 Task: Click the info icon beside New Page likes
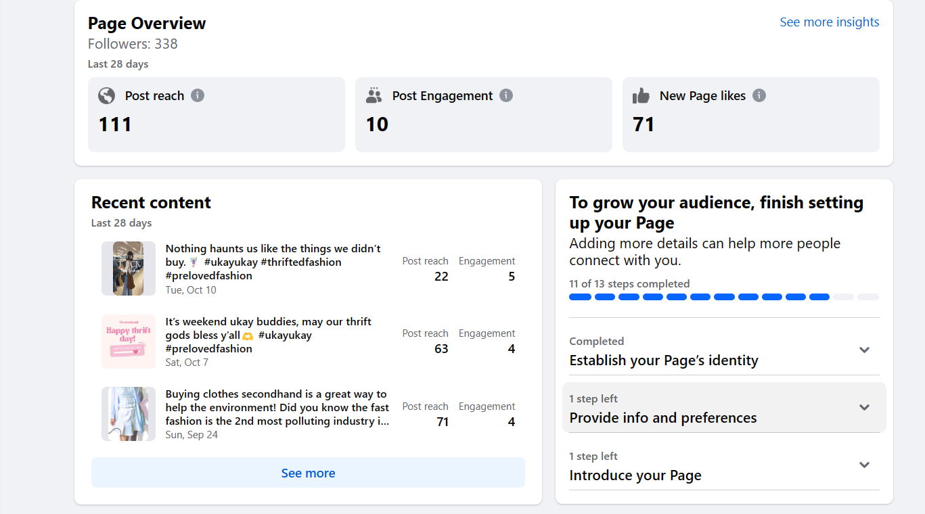pos(759,95)
